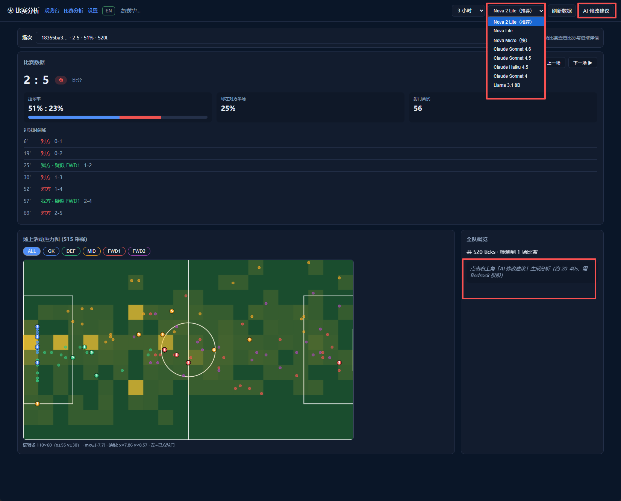Screen dimensions: 621x501
Task: Open the 观测台 nav link
Action: (52, 11)
